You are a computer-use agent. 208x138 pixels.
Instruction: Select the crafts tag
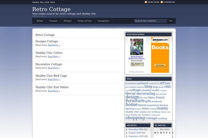click(155, 90)
